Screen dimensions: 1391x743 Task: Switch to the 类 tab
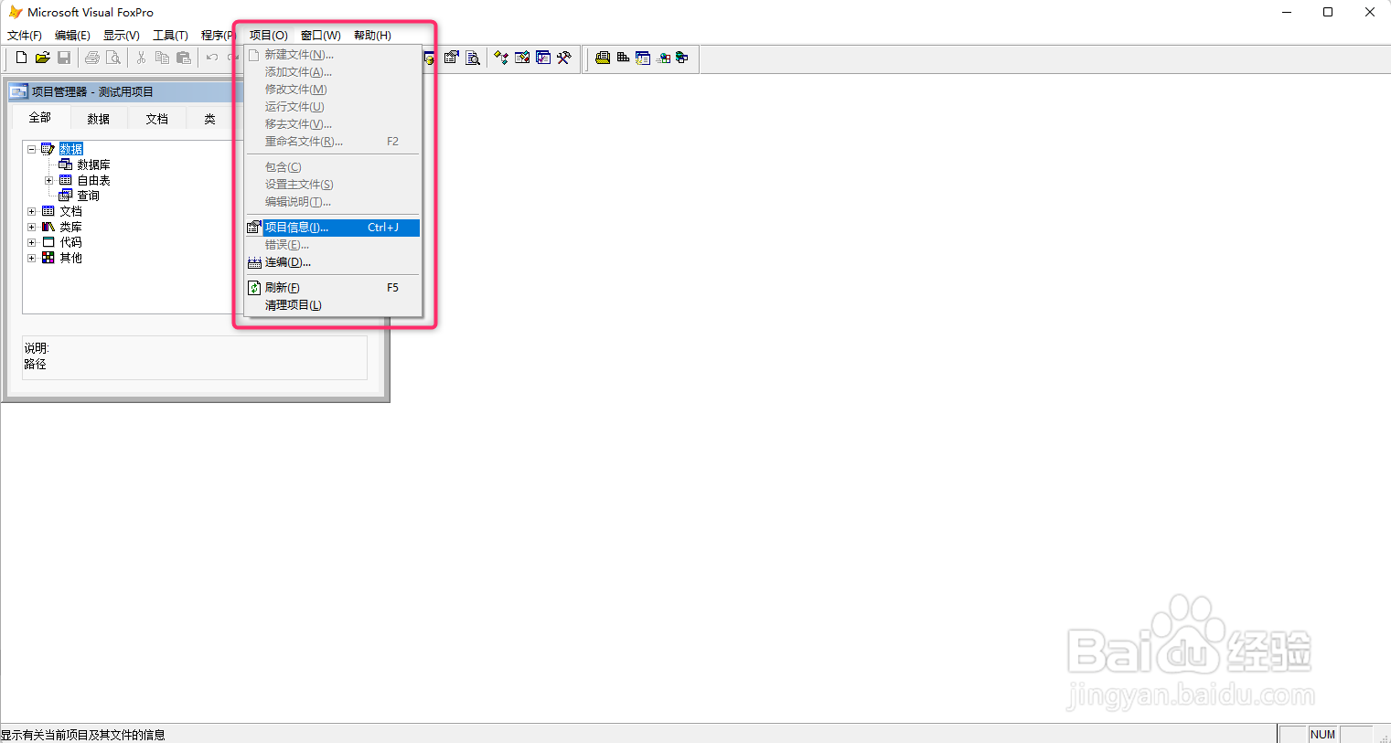pos(210,119)
